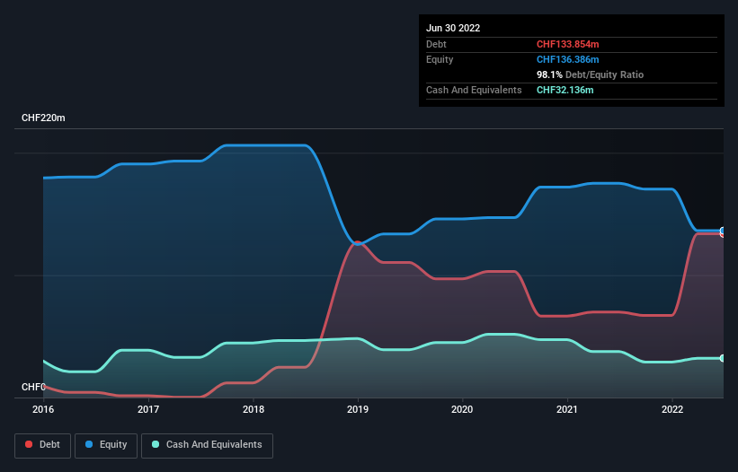
Task: Toggle the Equity legend button
Action: point(106,445)
